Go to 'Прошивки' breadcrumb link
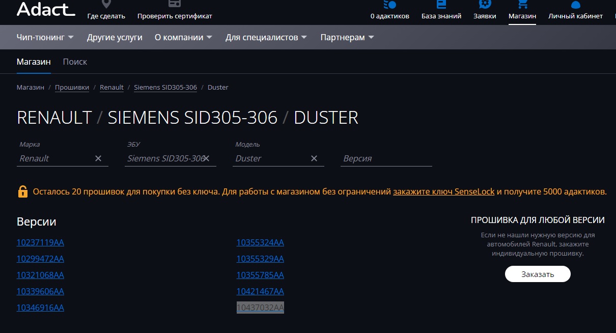Viewport: 616px width, 333px height. pos(72,87)
